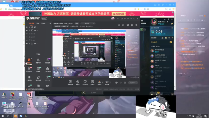Open the 视频连麦 tool
The height and width of the screenshot is (118, 209).
47,61
